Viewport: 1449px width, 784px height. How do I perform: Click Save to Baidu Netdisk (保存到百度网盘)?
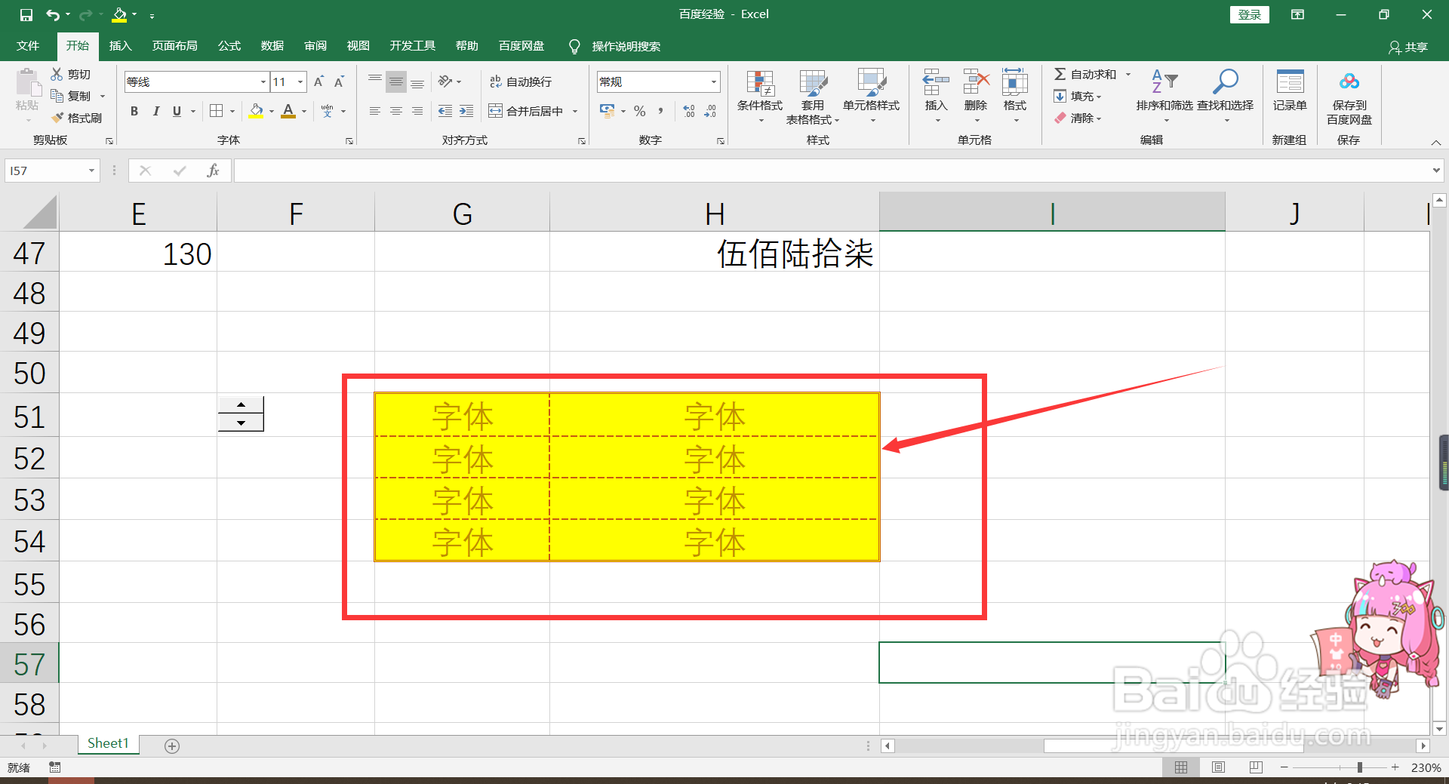coord(1349,97)
